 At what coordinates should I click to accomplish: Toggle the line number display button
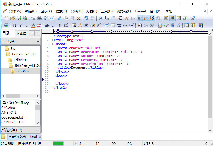pyautogui.click(x=152, y=18)
